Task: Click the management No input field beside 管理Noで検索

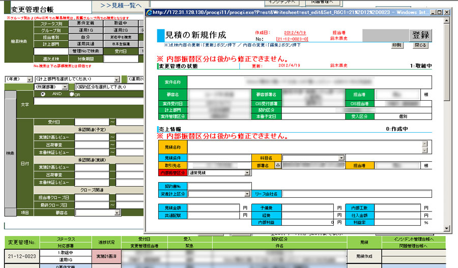Action: pos(51,51)
